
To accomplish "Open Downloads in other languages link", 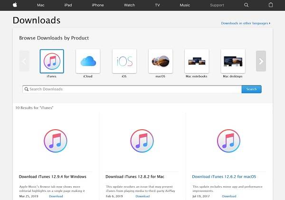I will (x=245, y=23).
